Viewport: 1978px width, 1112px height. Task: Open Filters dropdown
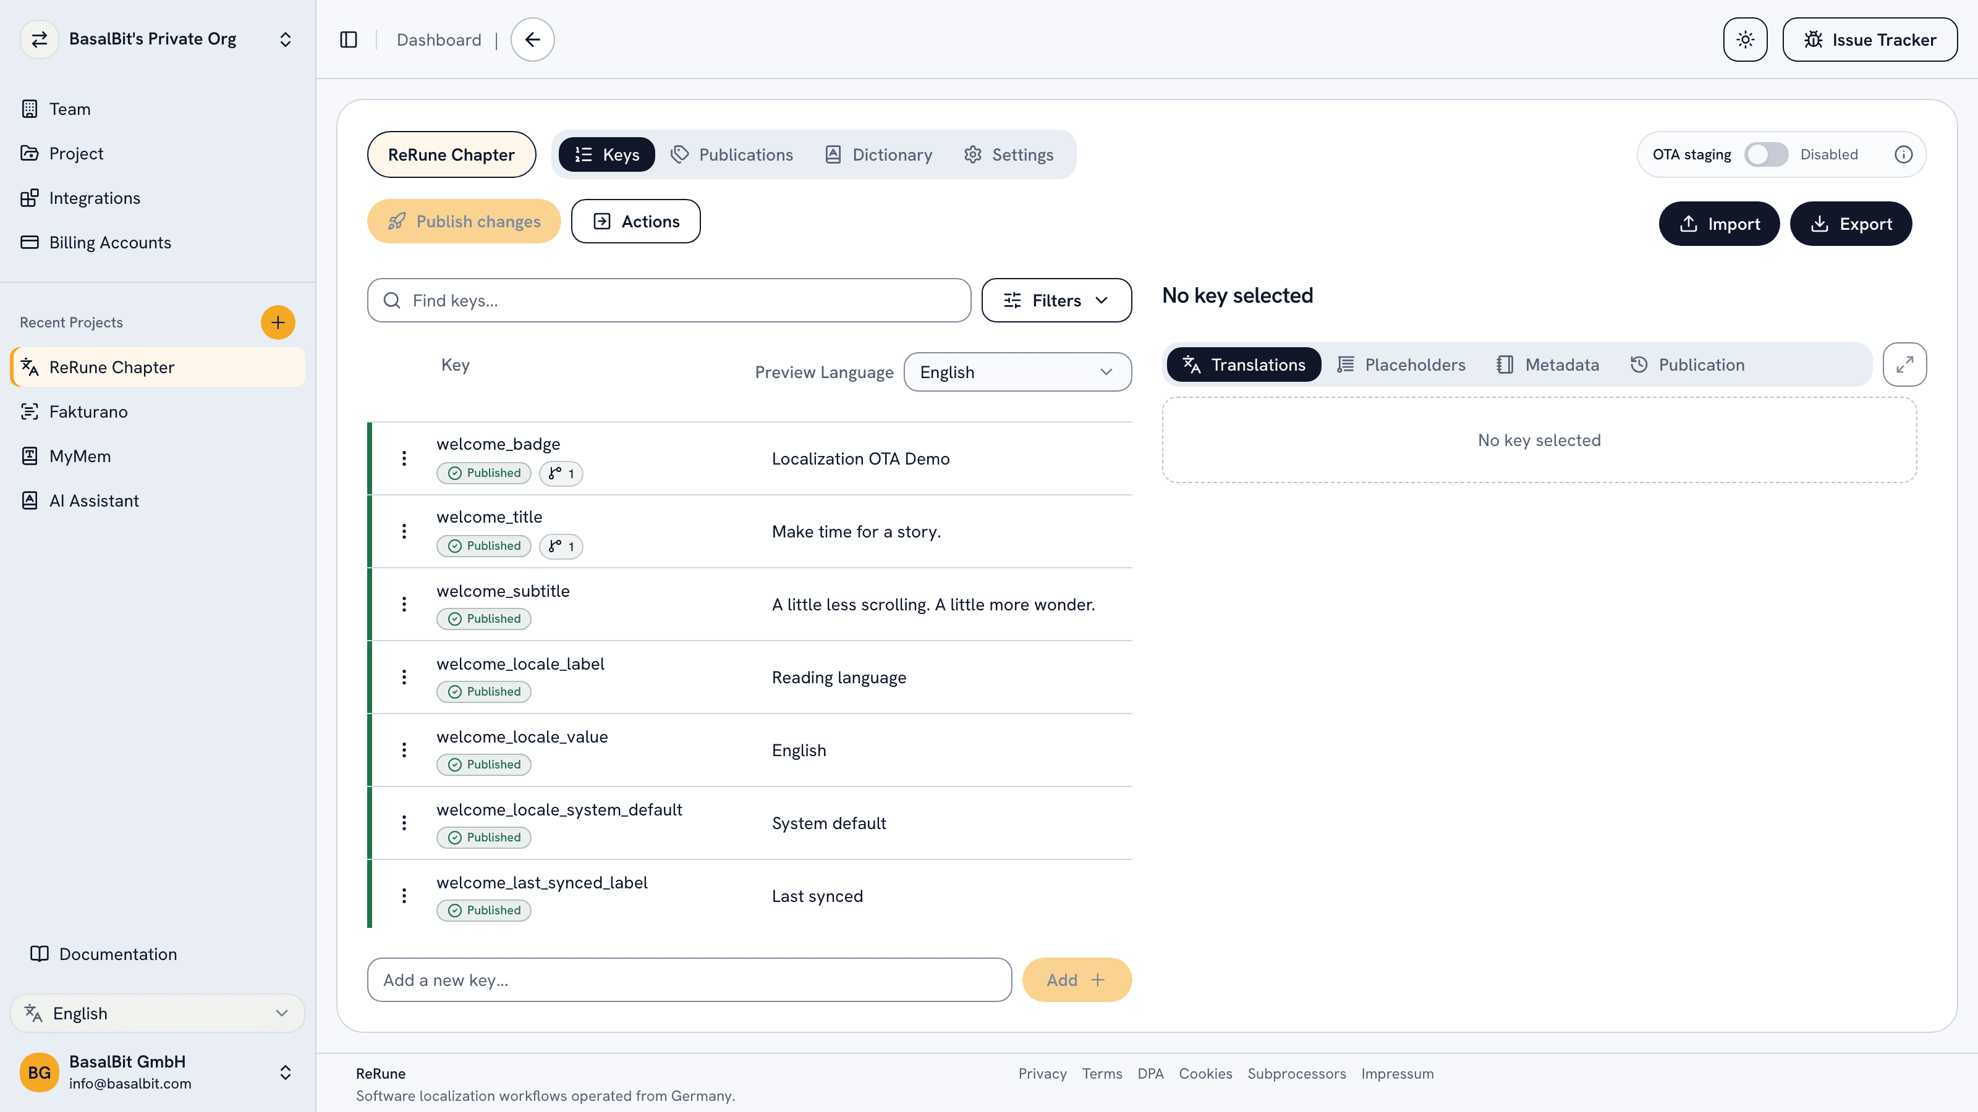1056,300
